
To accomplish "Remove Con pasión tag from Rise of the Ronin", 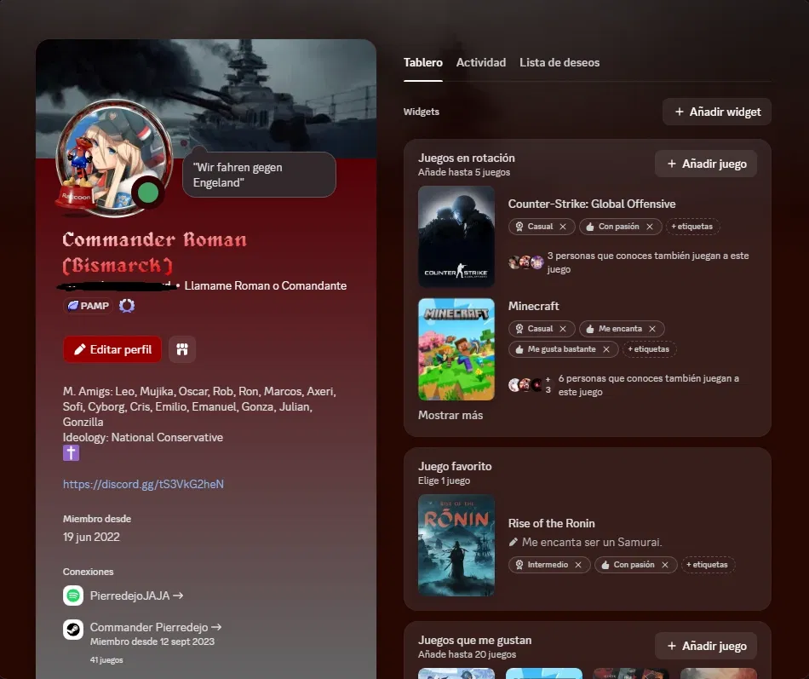I will [665, 565].
